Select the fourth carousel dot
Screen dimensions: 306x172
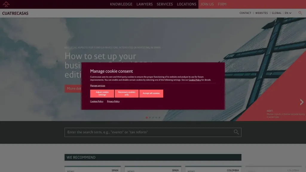[156, 118]
